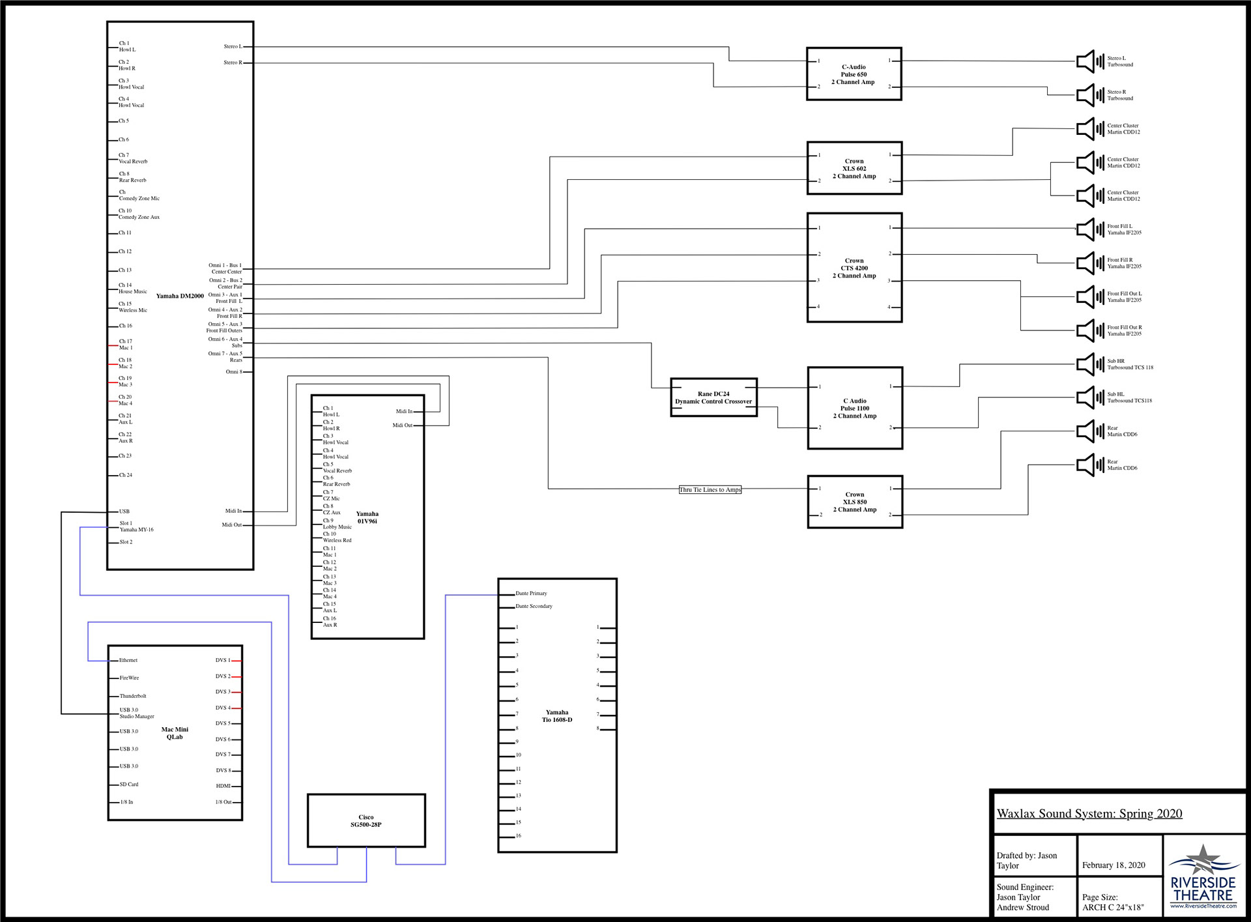Select the Yamaha 01V96i label
The image size is (1251, 922).
coord(367,517)
